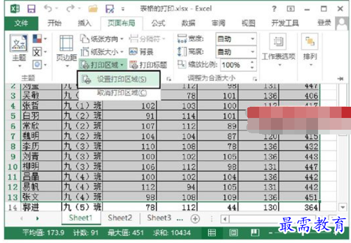Open the Sheet3 tab
This screenshot has height=243, width=351.
(x=159, y=218)
